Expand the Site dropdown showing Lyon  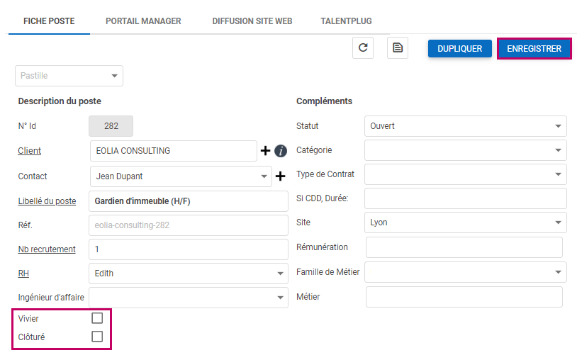(x=465, y=222)
